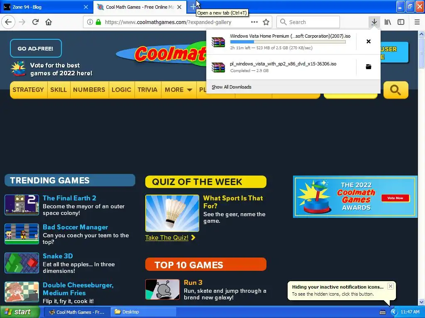Open Run 3 game link
This screenshot has height=318, width=425.
[193, 282]
